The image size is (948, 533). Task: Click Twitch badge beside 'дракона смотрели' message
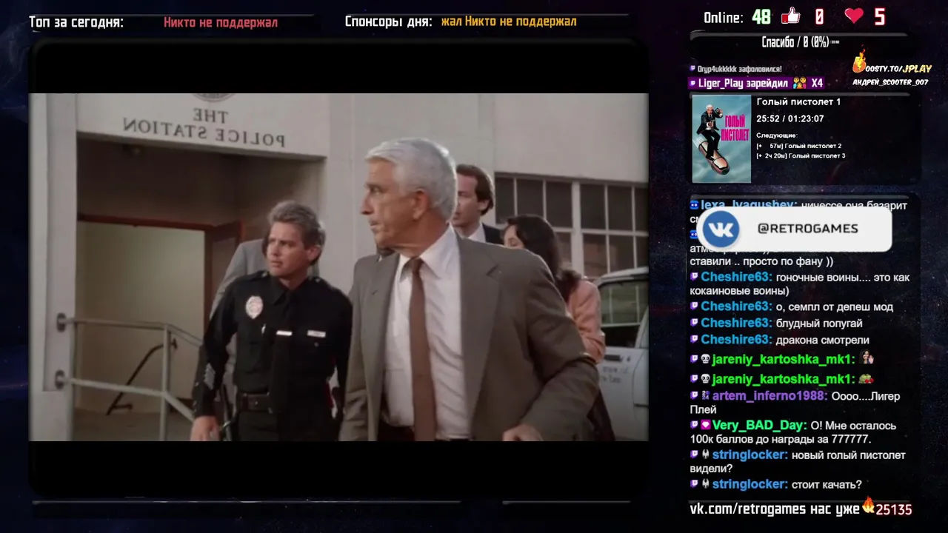(x=694, y=339)
